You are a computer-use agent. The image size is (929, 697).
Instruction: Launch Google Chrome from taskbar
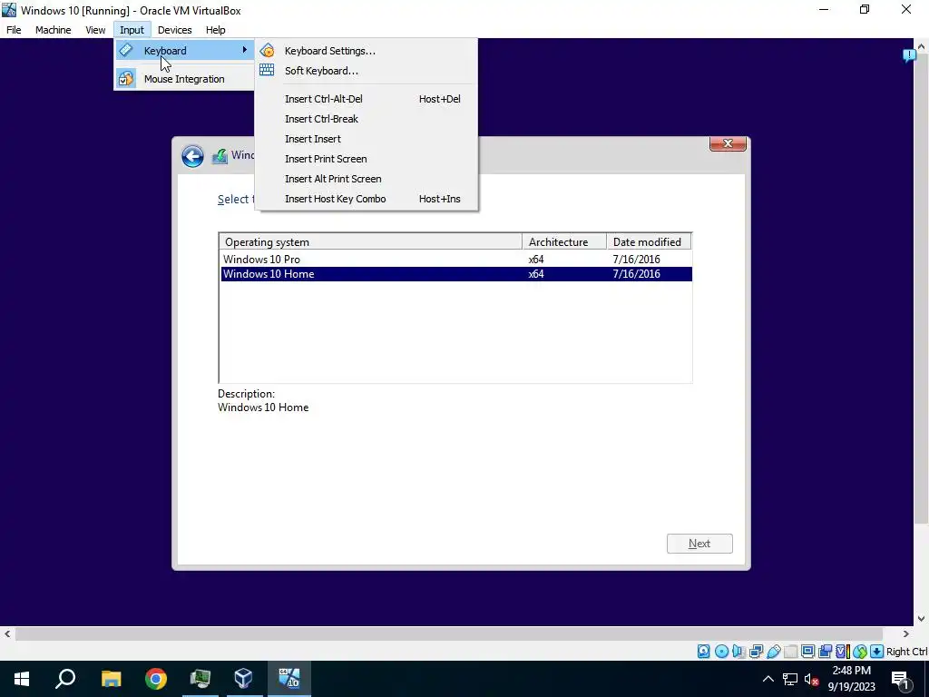click(156, 679)
